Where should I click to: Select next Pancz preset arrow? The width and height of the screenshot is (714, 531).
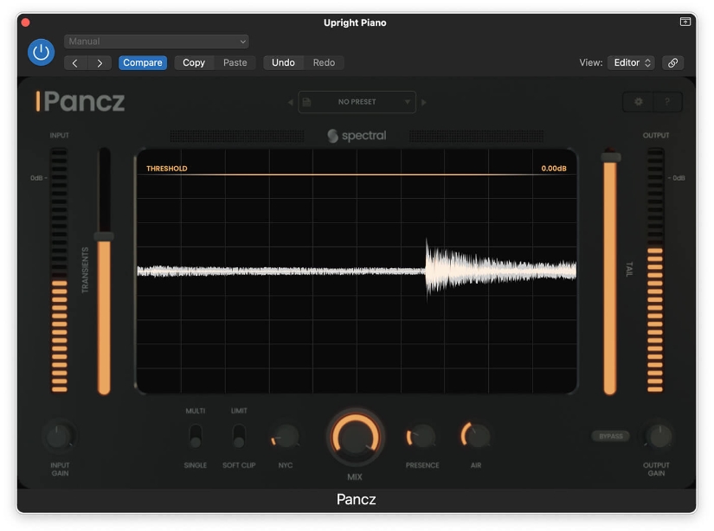(424, 102)
